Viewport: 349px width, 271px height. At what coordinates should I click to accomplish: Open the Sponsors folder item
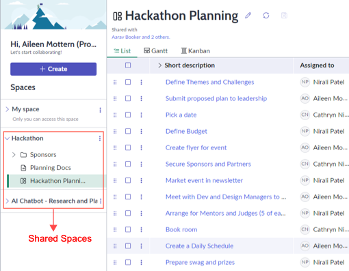pyautogui.click(x=43, y=155)
